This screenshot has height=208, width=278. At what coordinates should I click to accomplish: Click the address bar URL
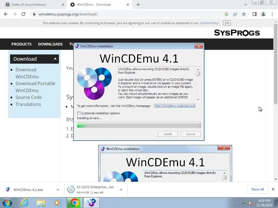(68, 14)
